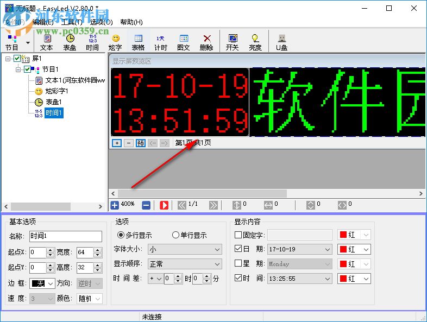Open the 工具(T) menu
This screenshot has height=322, width=427.
[x=72, y=22]
